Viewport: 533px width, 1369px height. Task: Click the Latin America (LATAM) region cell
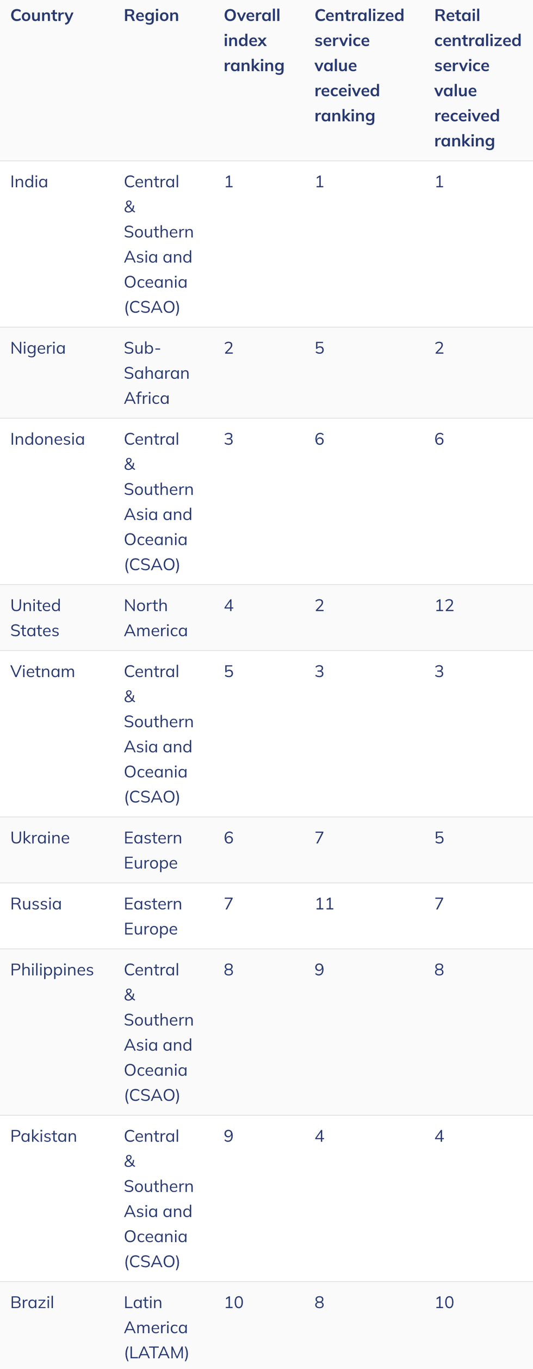pos(156,1328)
